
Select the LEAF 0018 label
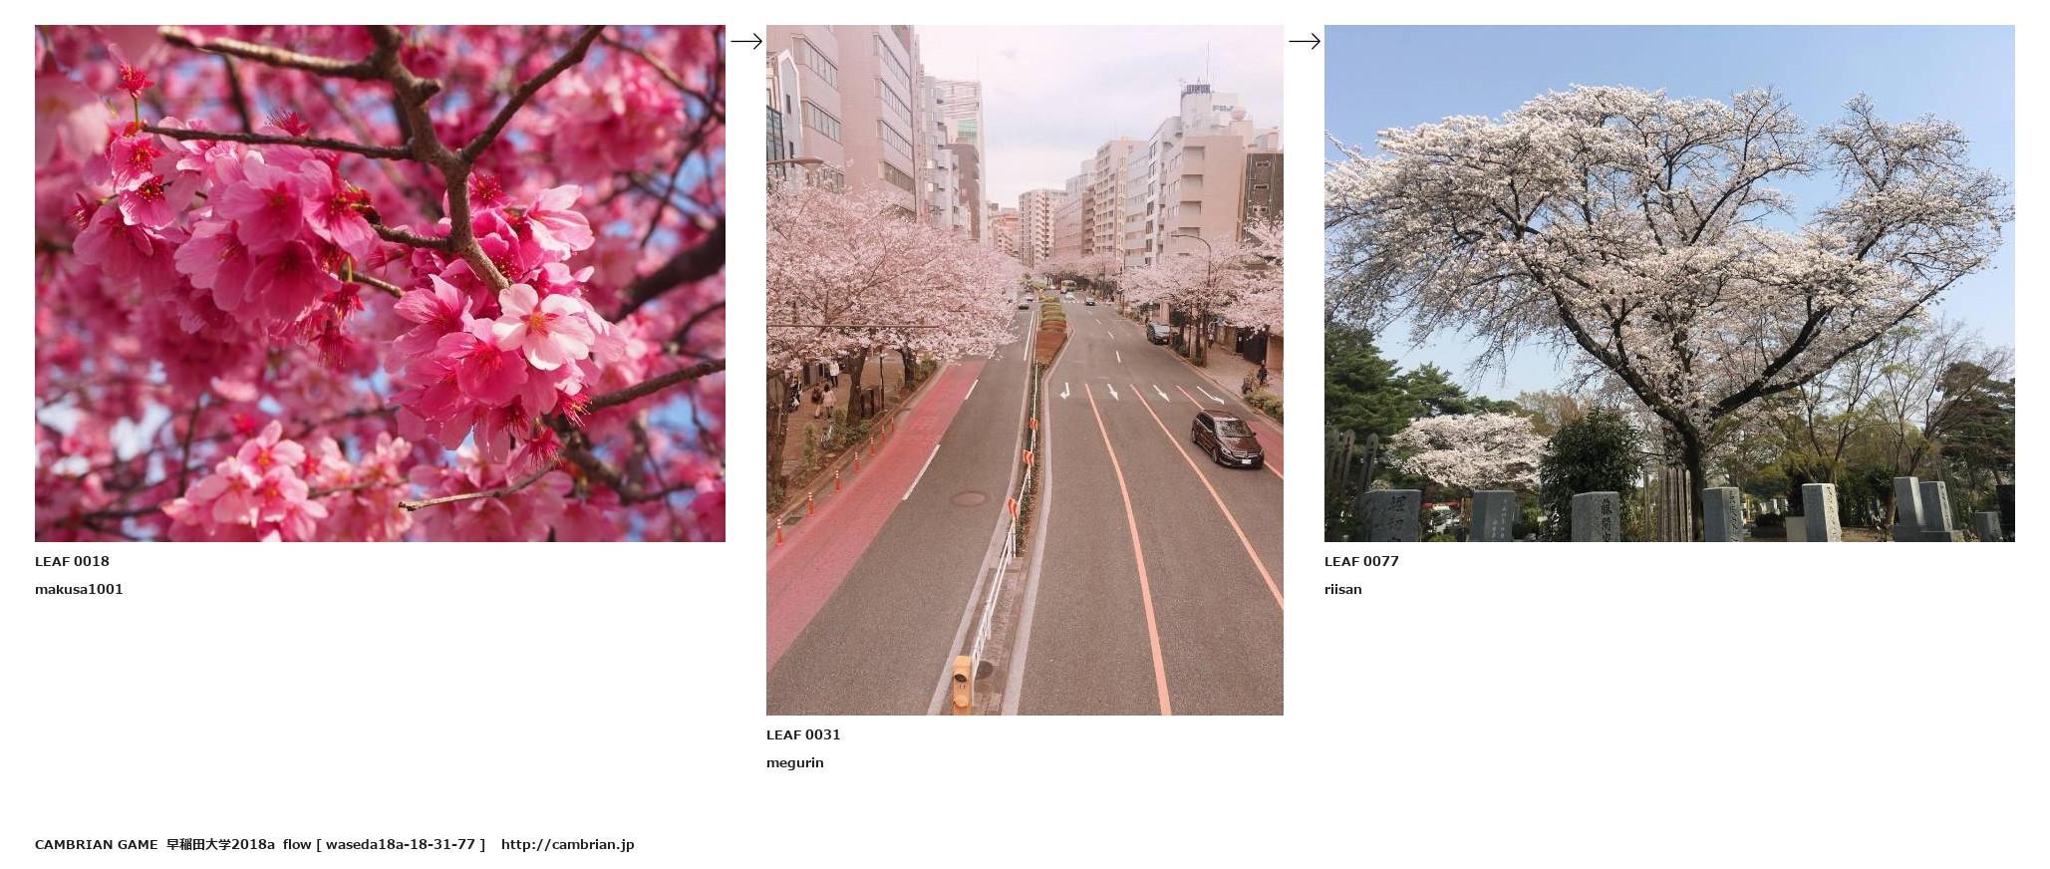click(72, 561)
